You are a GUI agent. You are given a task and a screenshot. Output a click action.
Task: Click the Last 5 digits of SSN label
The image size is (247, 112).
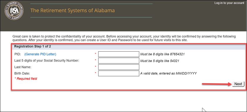(x=47, y=60)
